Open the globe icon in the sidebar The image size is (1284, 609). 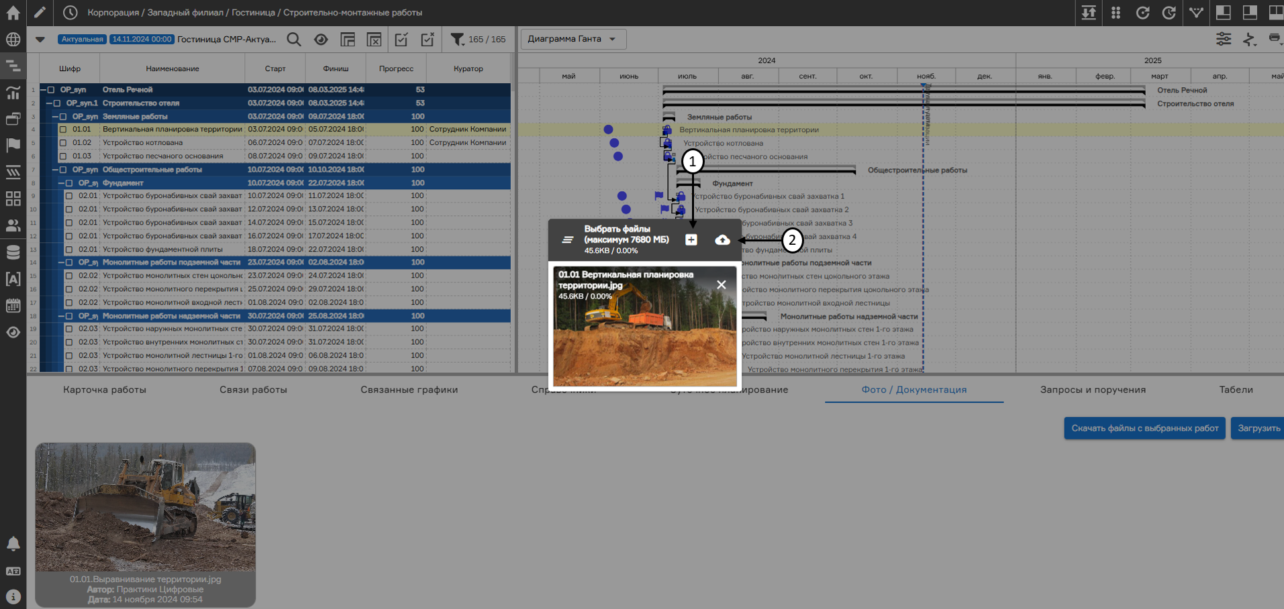pos(13,40)
